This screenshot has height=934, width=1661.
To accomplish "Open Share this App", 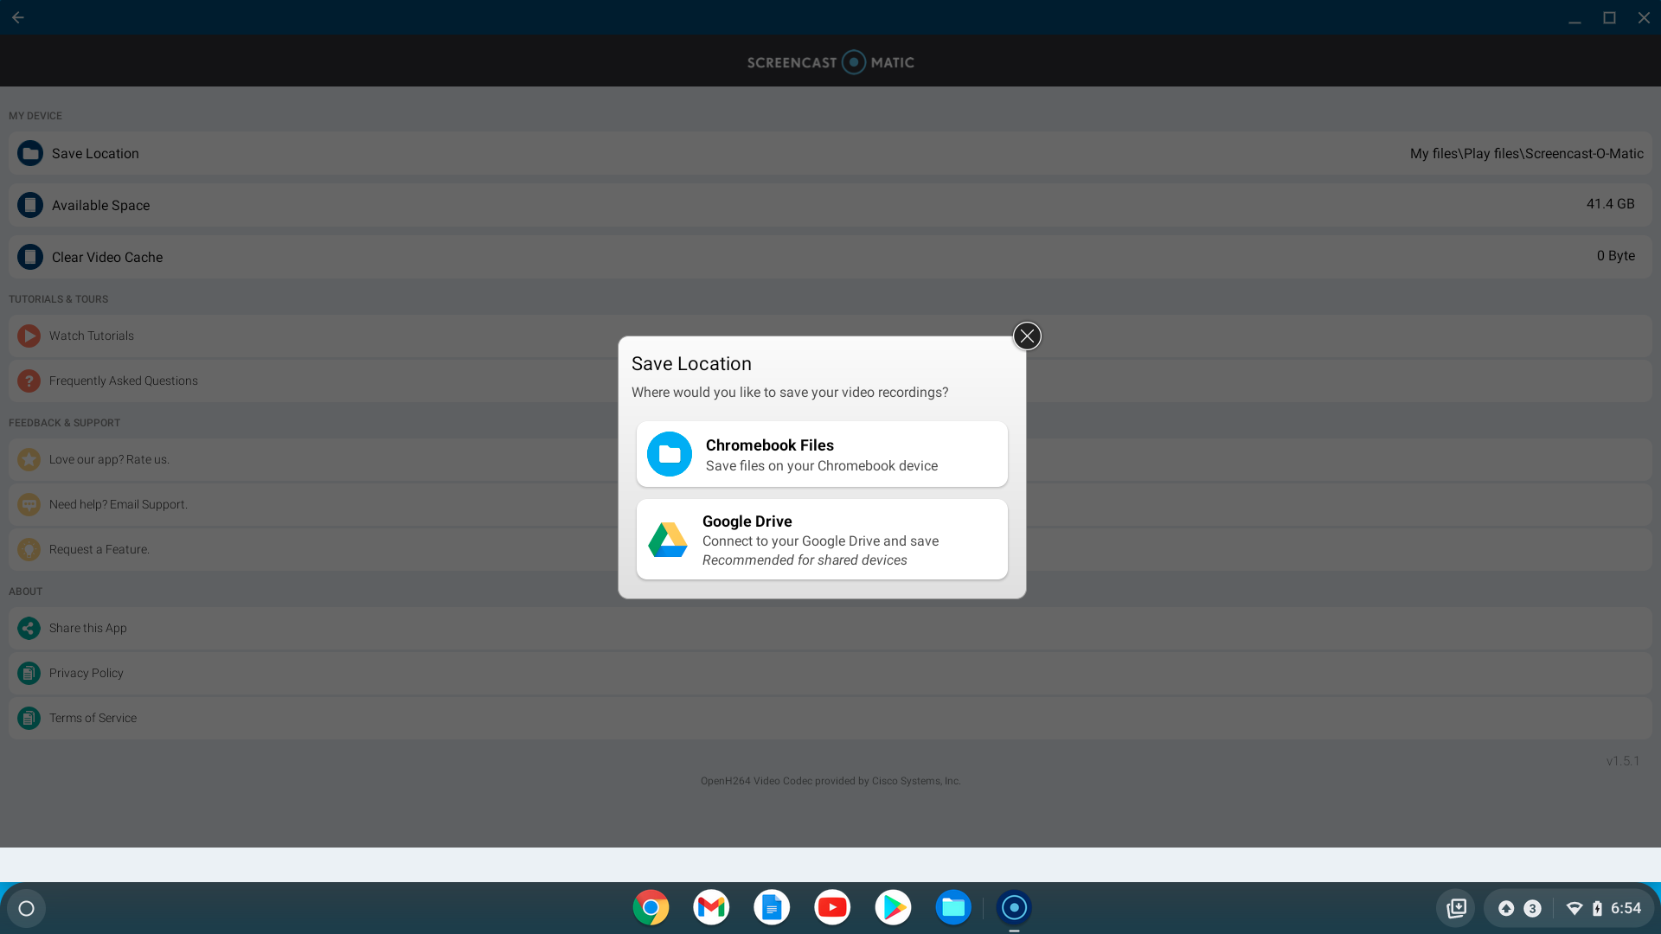I will 830,628.
